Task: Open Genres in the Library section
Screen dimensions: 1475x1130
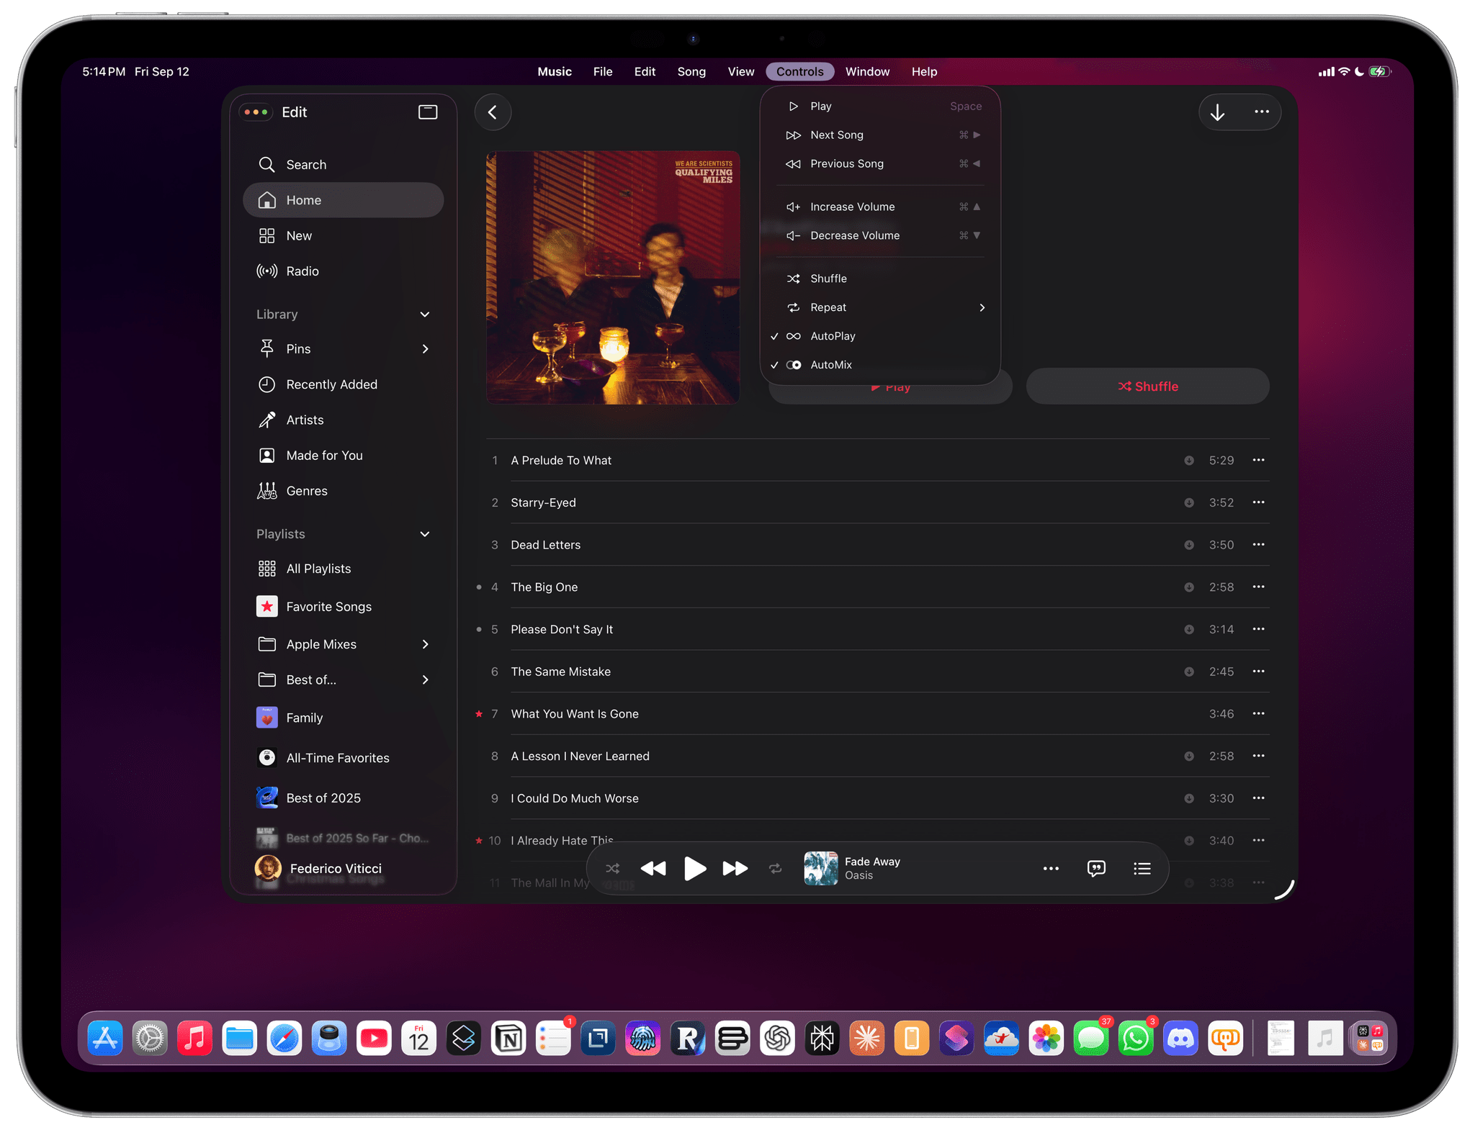Action: click(x=307, y=490)
